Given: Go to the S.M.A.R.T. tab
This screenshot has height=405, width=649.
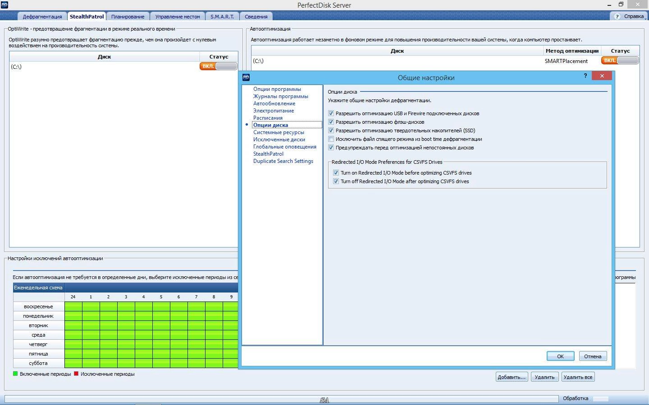Looking at the screenshot, I should pos(222,17).
